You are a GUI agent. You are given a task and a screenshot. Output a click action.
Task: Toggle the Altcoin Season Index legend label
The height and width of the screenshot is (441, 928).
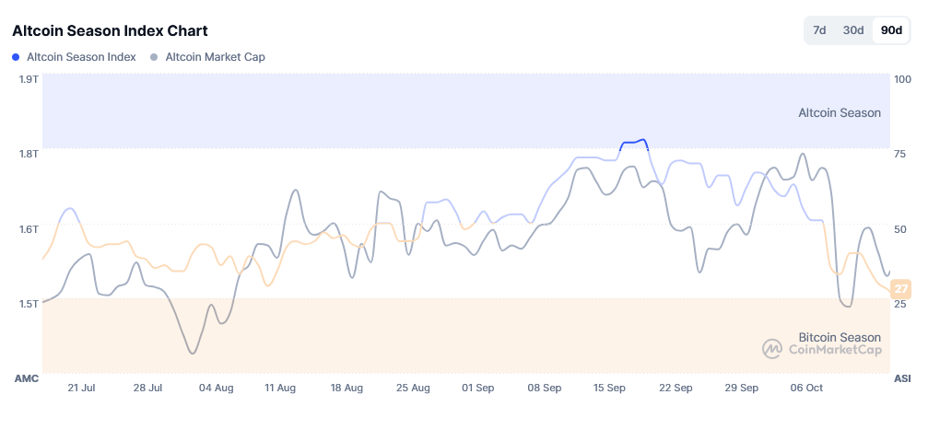[x=81, y=57]
